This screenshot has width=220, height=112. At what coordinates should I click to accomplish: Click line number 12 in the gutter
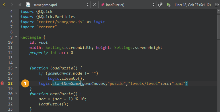10,53
